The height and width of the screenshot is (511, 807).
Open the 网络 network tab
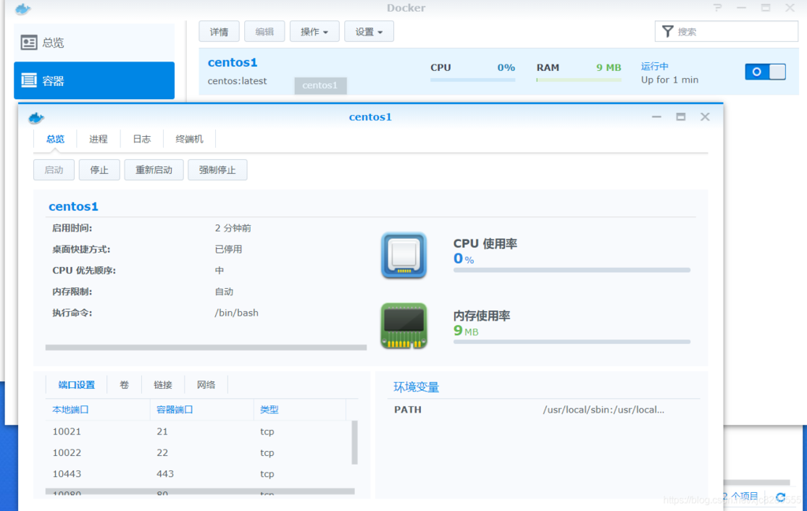[x=206, y=385]
